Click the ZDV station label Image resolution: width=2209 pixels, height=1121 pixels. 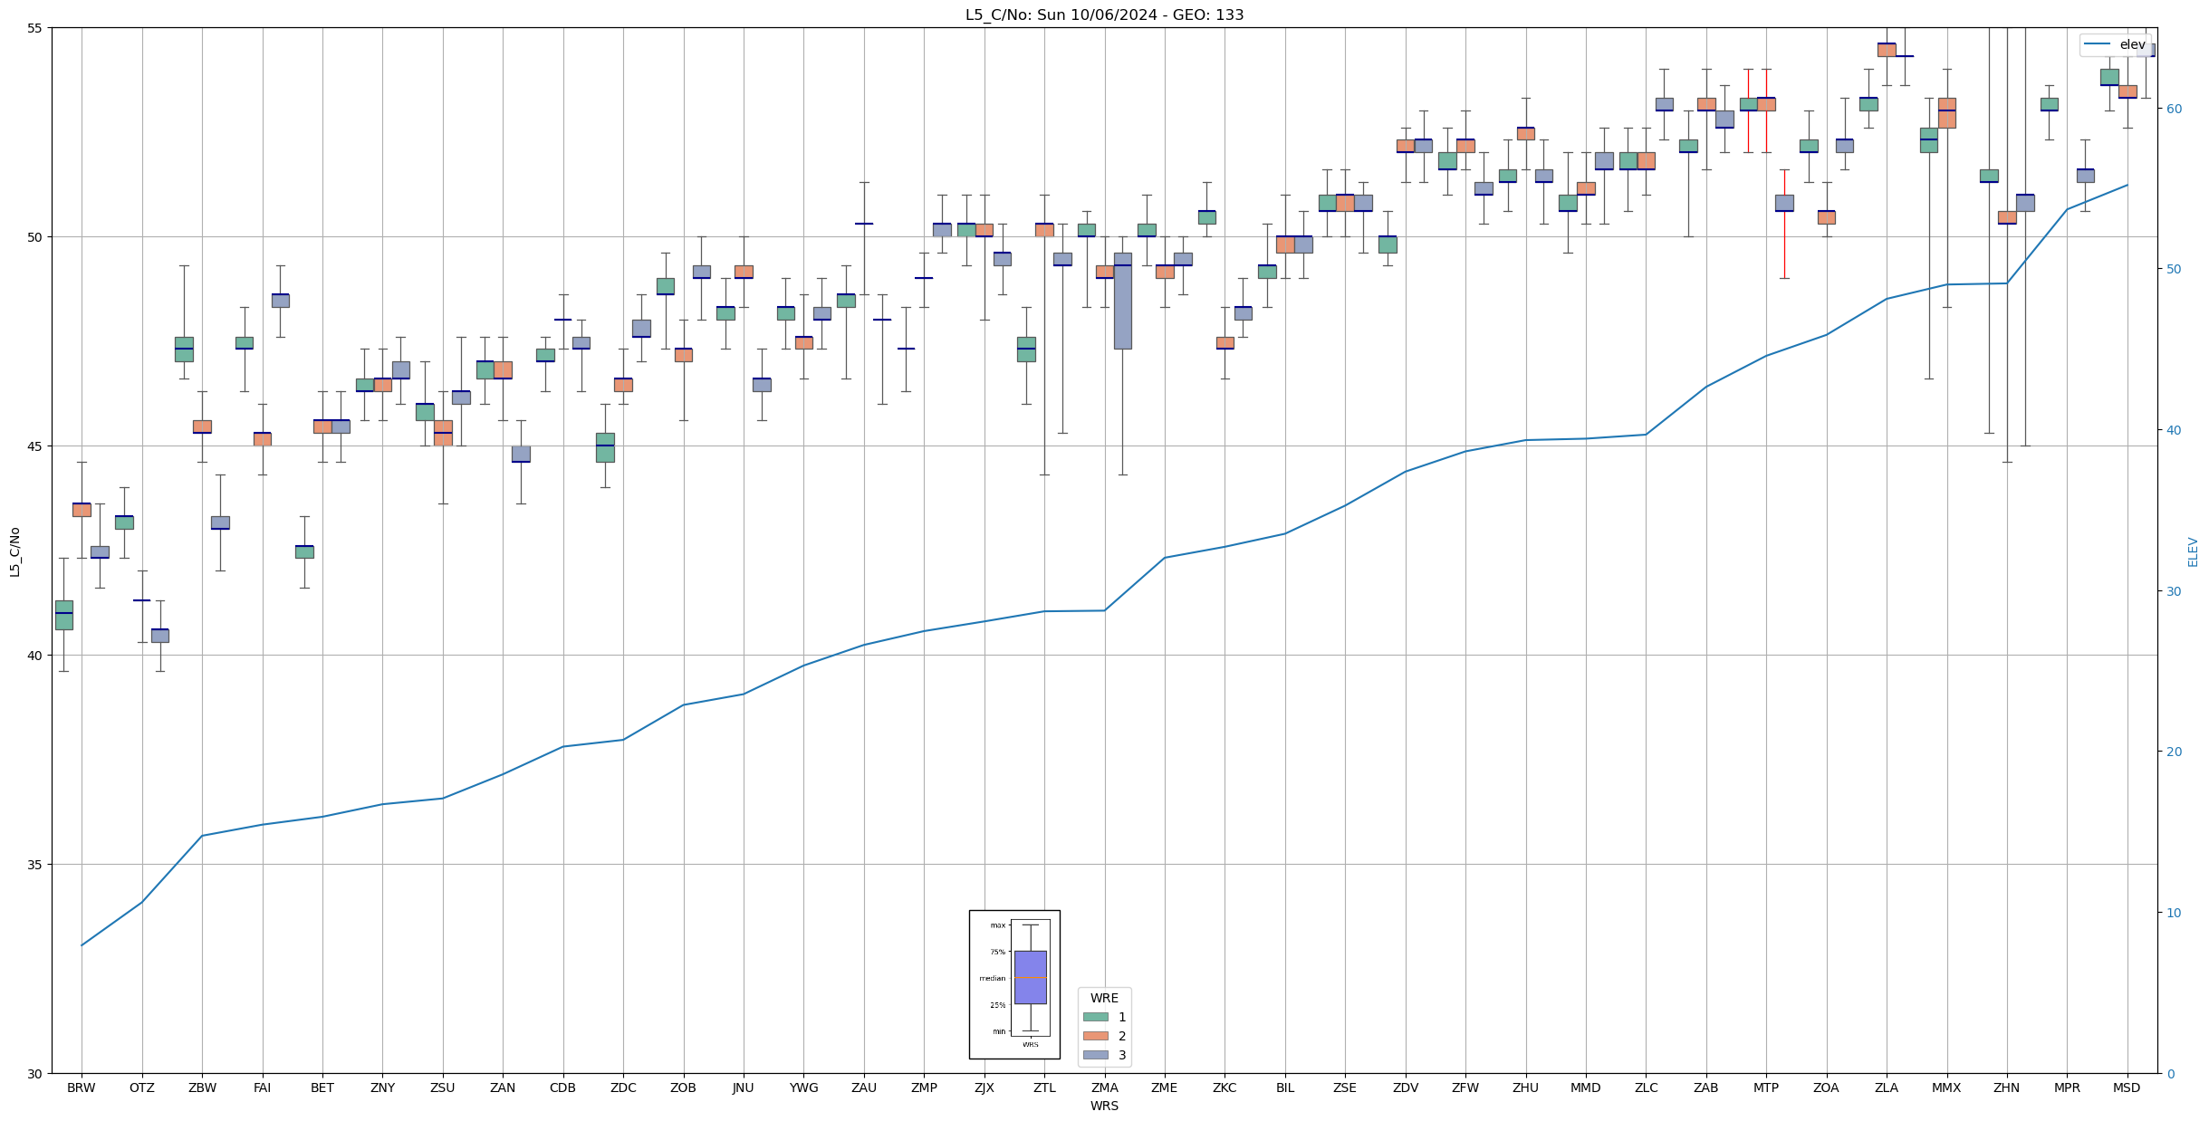(x=1406, y=1087)
